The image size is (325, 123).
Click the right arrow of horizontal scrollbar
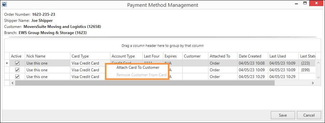[313, 83]
